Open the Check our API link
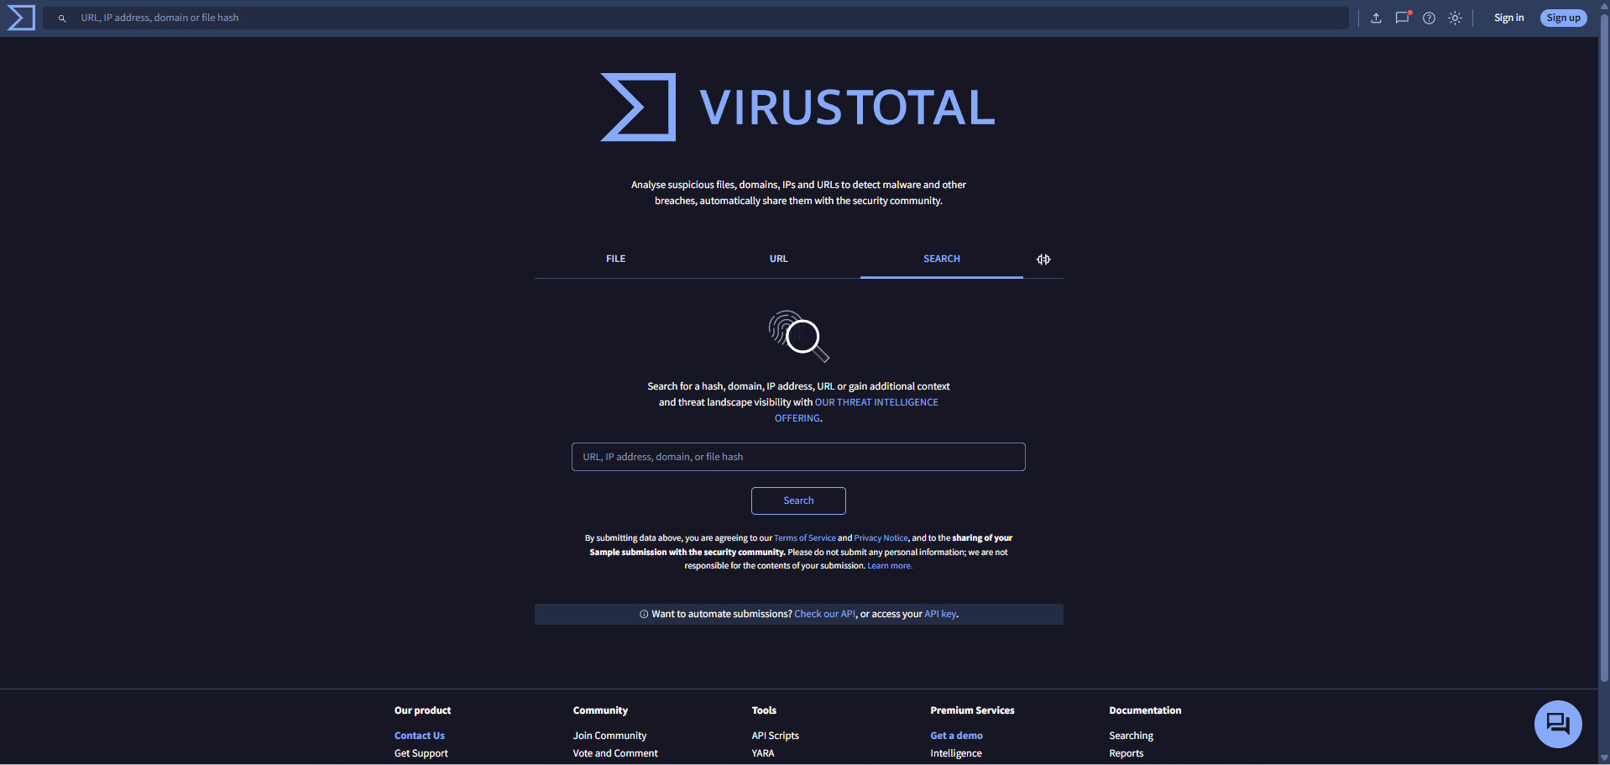The height and width of the screenshot is (765, 1610). [825, 614]
